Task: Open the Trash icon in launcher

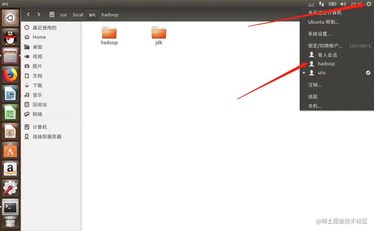Action: click(10, 223)
